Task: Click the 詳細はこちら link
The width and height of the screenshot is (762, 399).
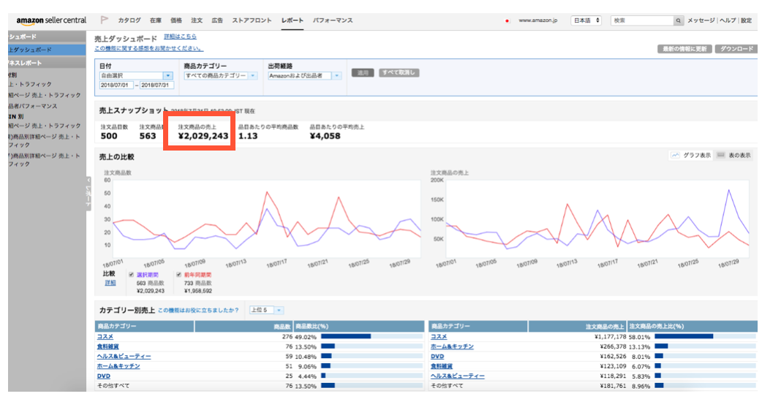Action: (181, 37)
